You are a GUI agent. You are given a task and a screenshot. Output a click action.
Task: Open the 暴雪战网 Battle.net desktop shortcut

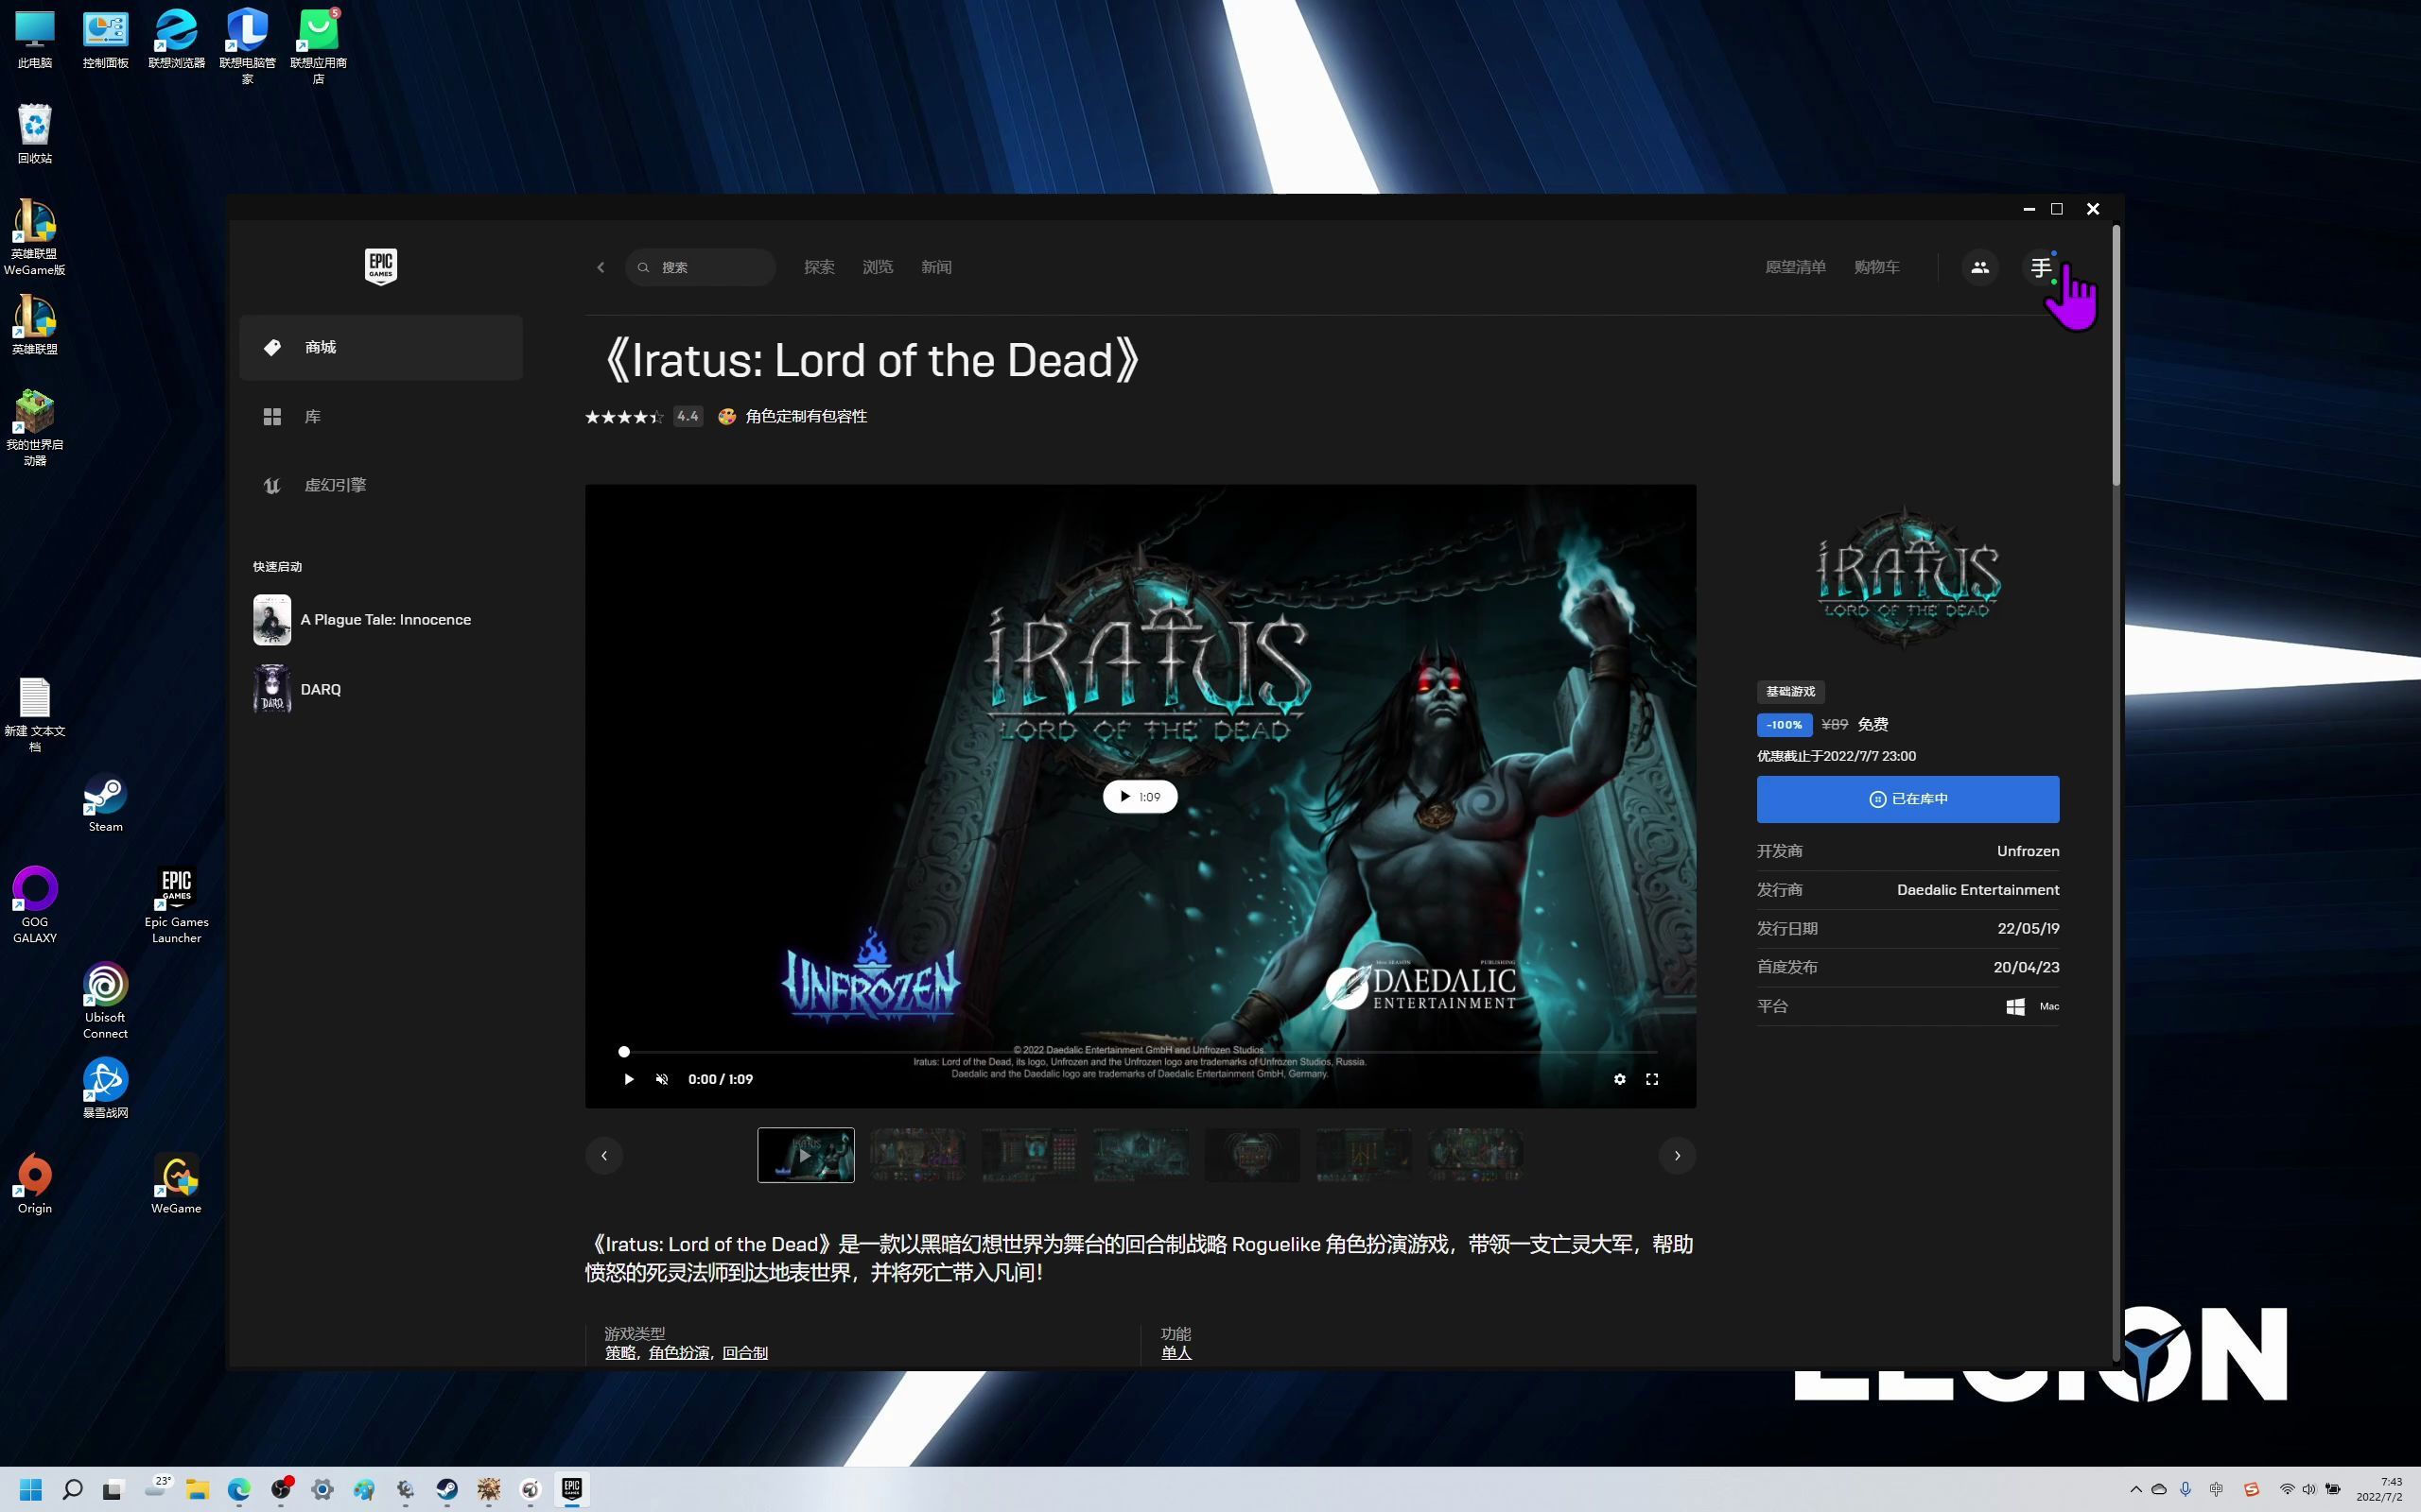105,1088
